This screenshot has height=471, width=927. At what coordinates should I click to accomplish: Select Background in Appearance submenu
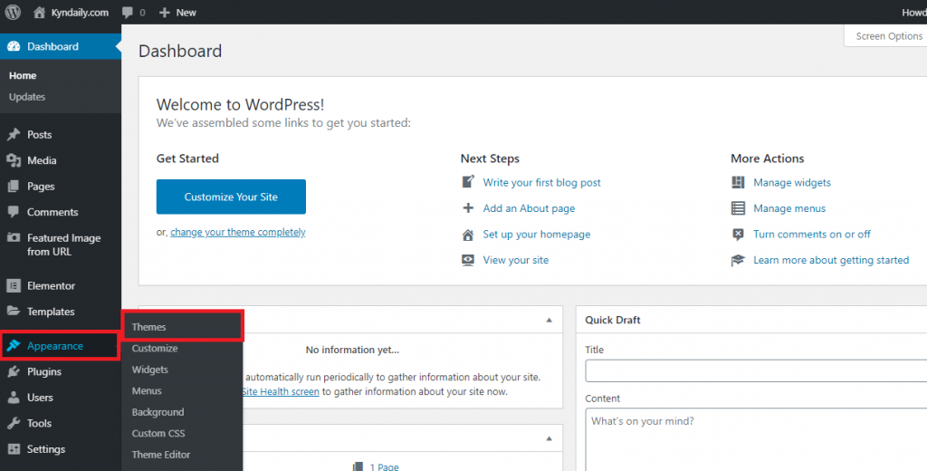[158, 412]
